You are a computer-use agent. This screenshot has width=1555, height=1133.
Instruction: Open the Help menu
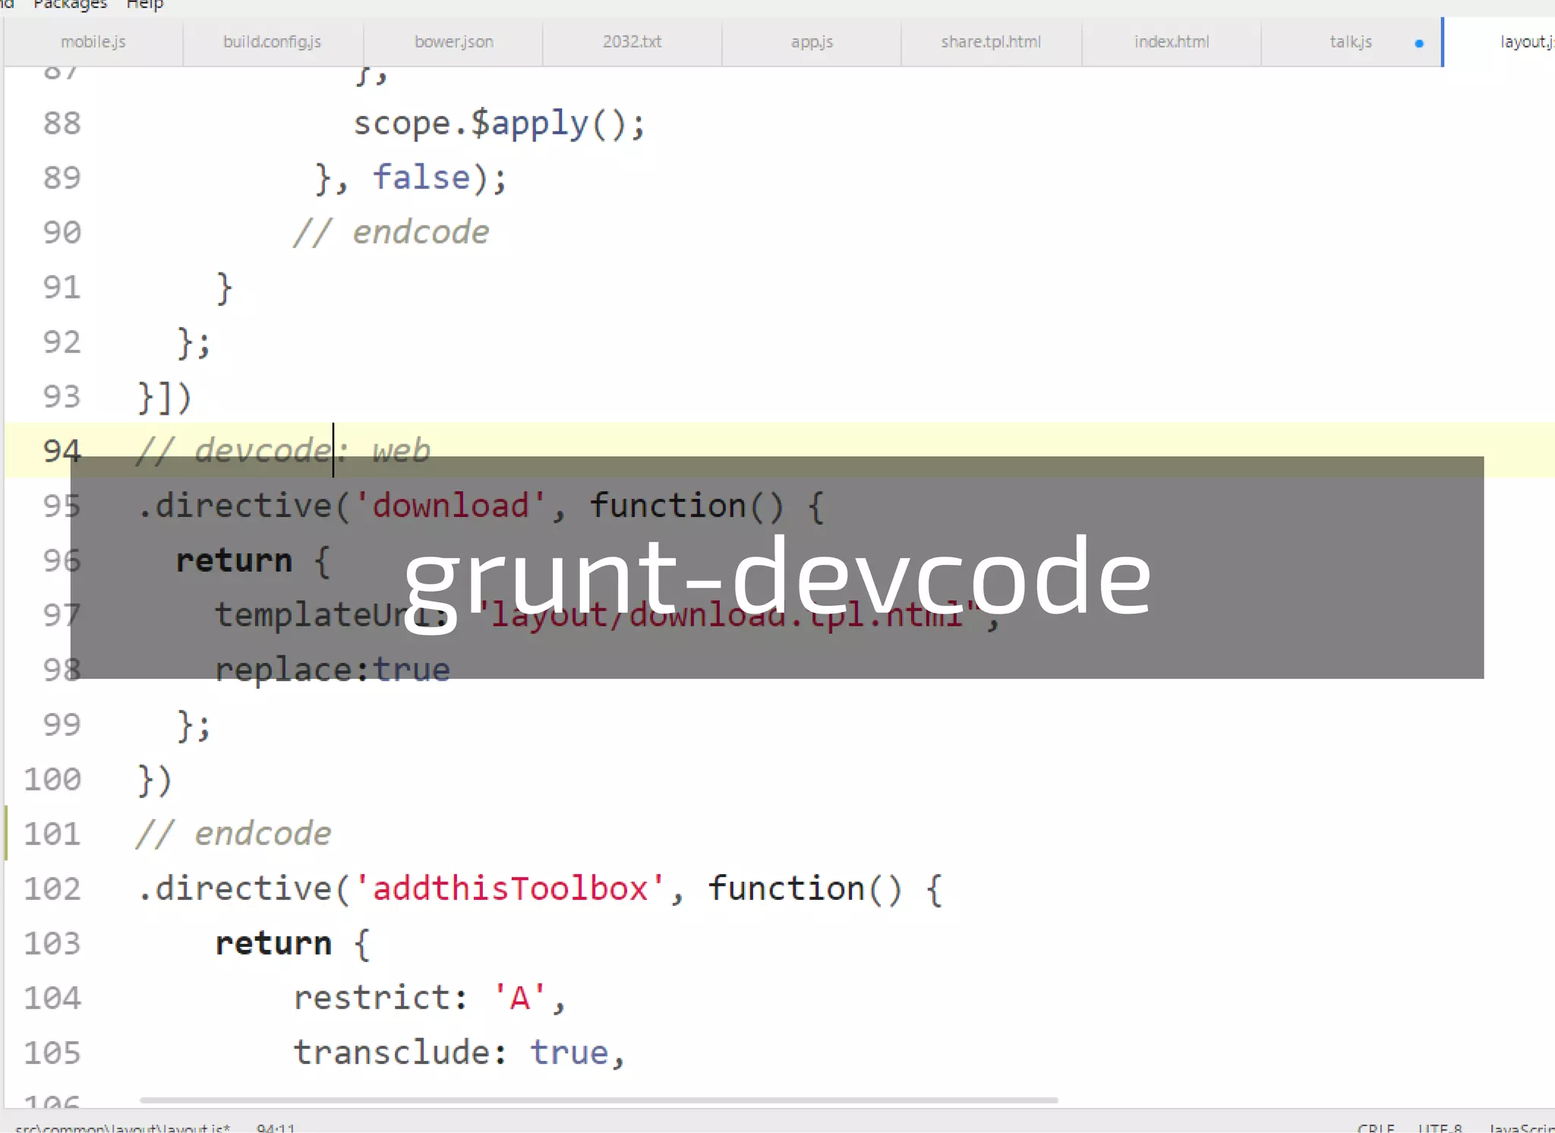[x=144, y=5]
